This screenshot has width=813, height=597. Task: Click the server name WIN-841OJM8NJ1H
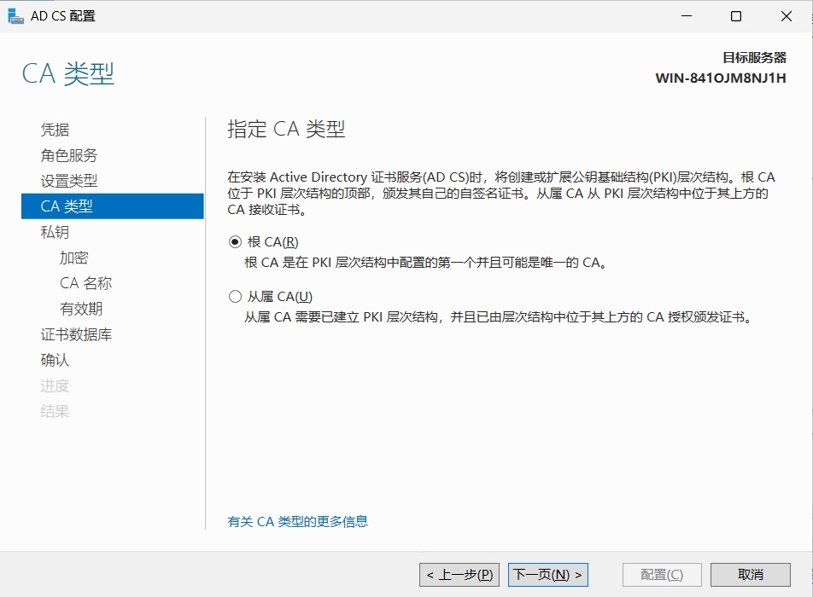pos(721,78)
